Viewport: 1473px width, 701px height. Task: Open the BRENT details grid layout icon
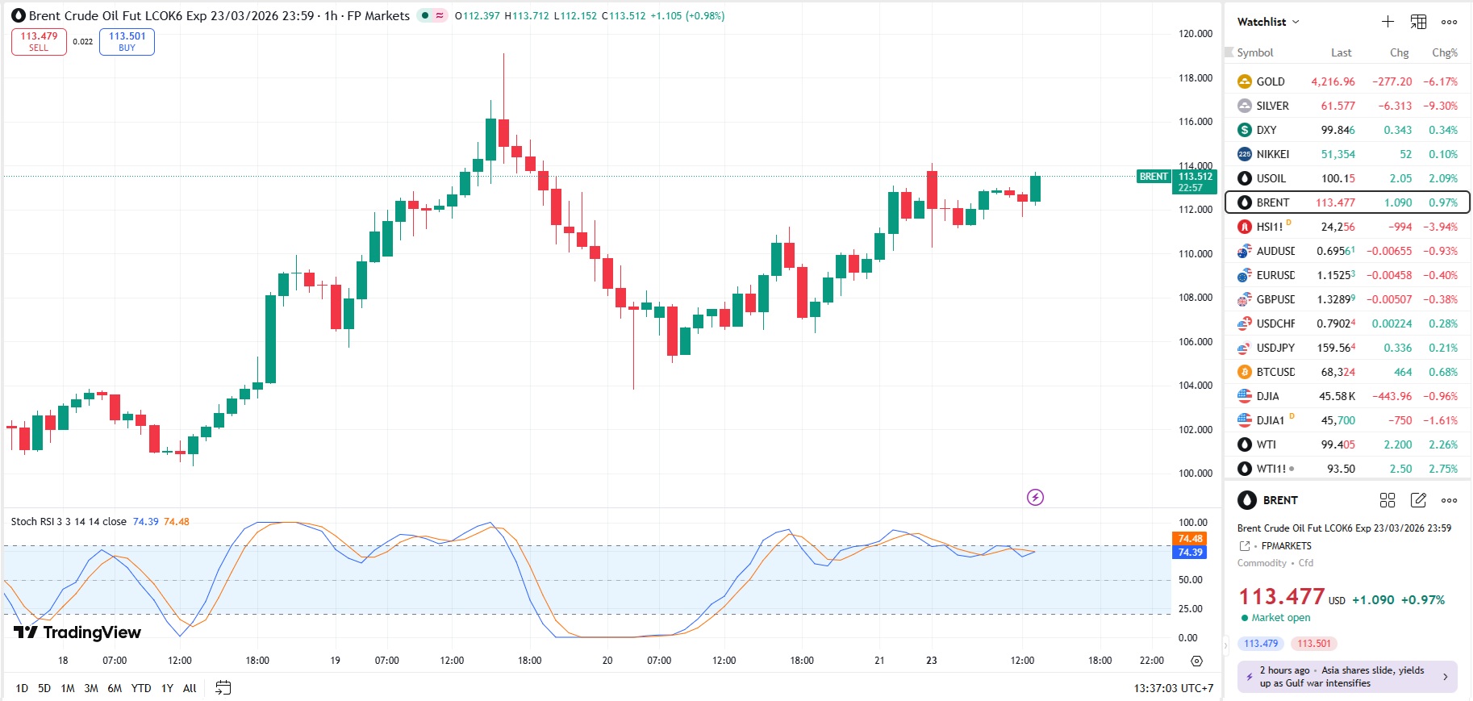(1387, 500)
